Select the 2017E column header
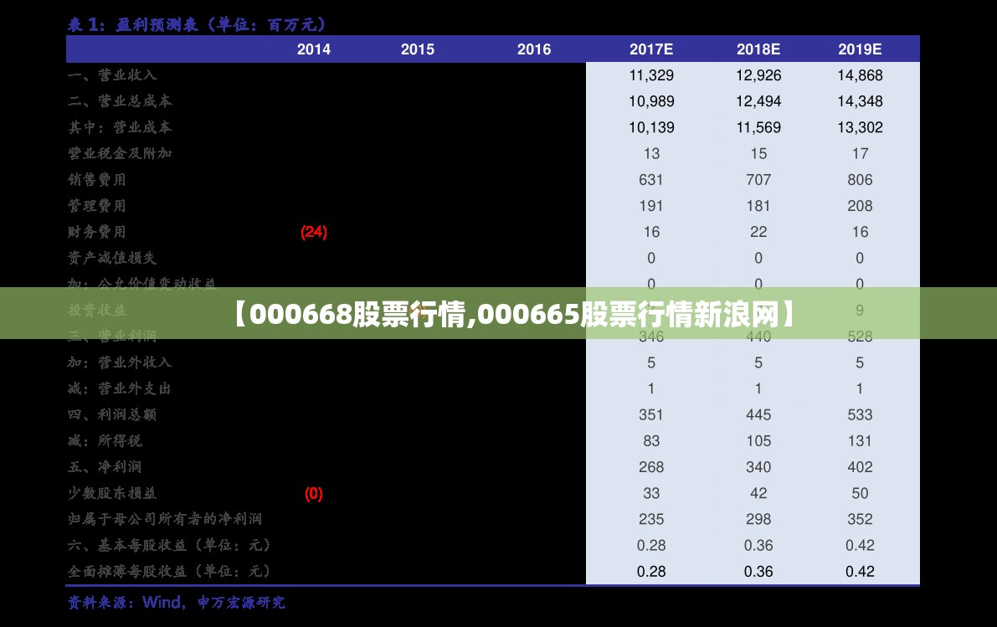The height and width of the screenshot is (627, 997). point(651,49)
